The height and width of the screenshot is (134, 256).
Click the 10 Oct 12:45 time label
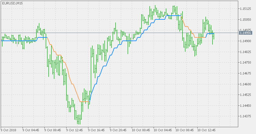tap(207, 130)
